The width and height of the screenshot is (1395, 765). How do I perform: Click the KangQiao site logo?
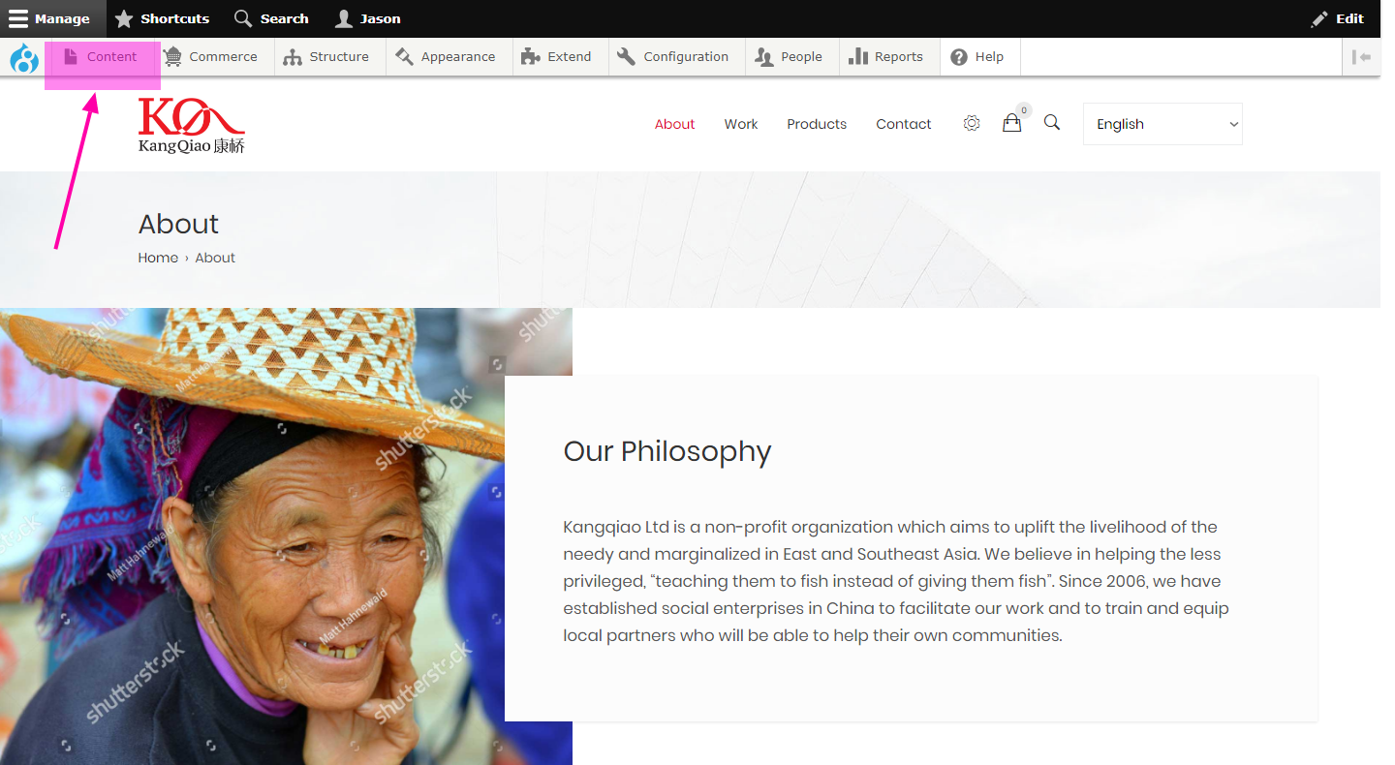click(191, 125)
